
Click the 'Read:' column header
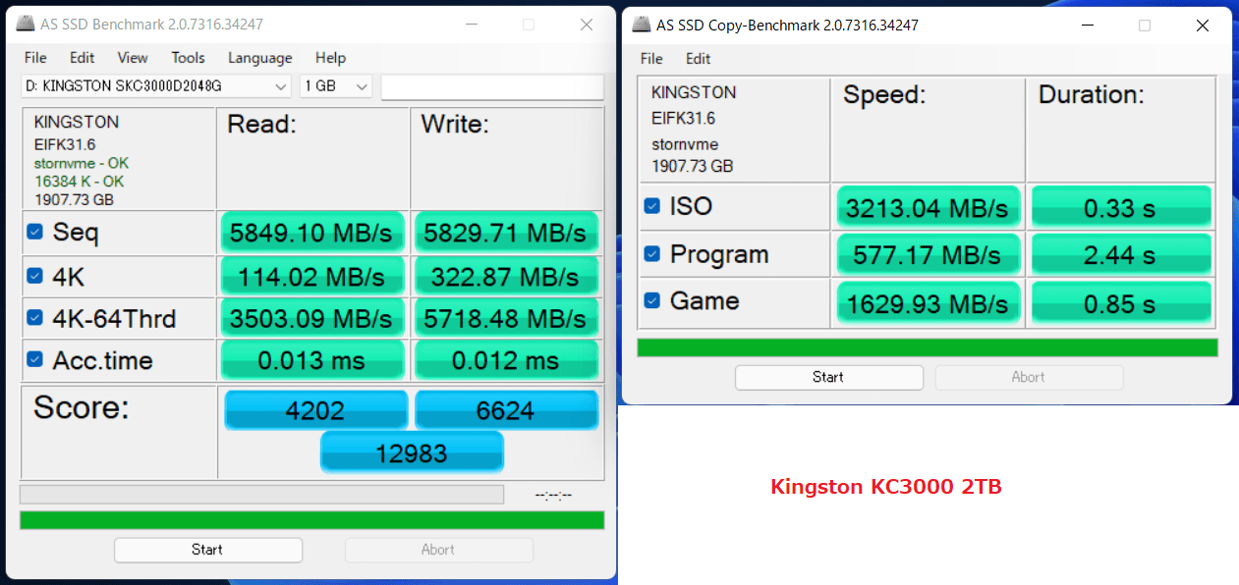point(262,125)
